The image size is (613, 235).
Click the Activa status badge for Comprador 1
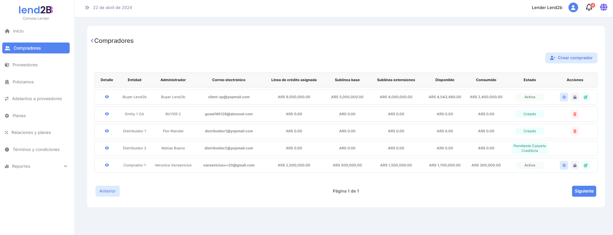(x=529, y=165)
